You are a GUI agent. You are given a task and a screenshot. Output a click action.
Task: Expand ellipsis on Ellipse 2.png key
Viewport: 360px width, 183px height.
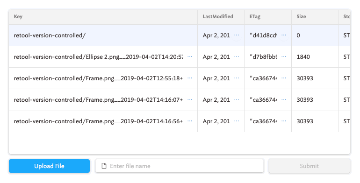tap(190, 56)
